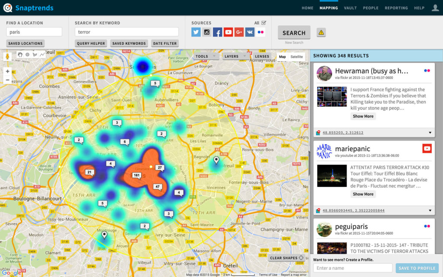Open the Date Filter
This screenshot has width=443, height=277.
pyautogui.click(x=165, y=43)
